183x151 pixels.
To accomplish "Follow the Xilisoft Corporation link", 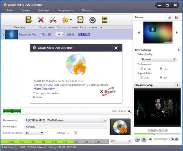I will 44,88.
